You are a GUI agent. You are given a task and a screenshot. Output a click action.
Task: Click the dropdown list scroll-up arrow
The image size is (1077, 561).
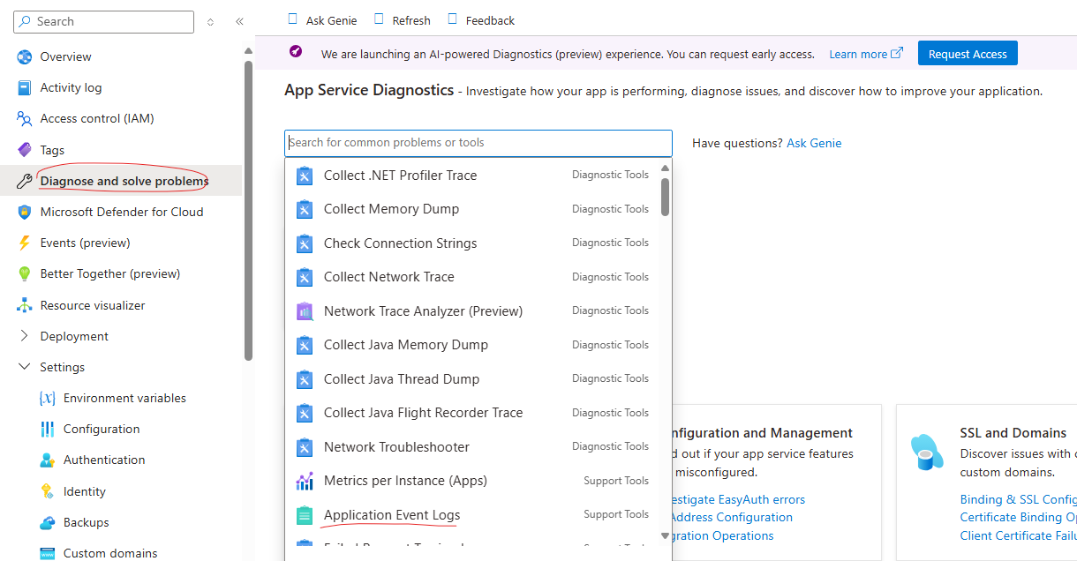pyautogui.click(x=665, y=168)
